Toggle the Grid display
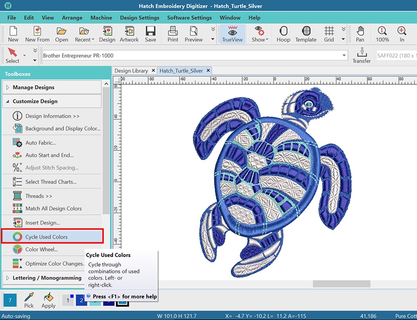 pyautogui.click(x=329, y=34)
